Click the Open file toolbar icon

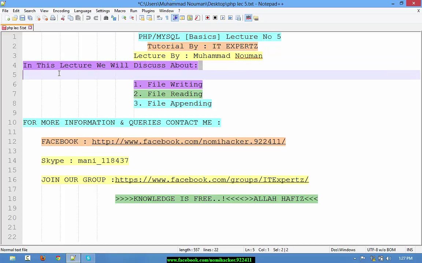[15, 18]
